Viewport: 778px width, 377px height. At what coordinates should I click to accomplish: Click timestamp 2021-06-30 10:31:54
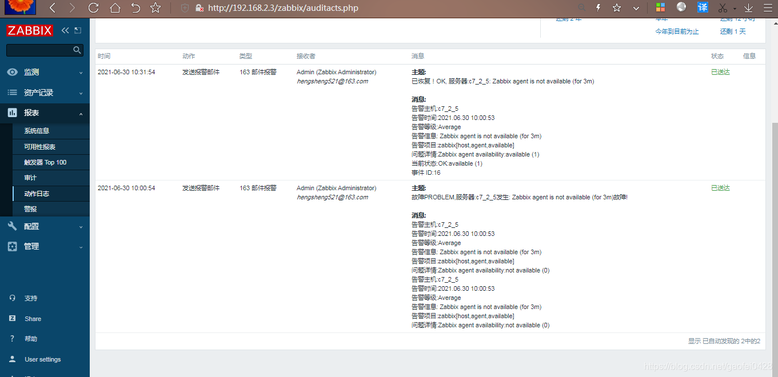126,72
